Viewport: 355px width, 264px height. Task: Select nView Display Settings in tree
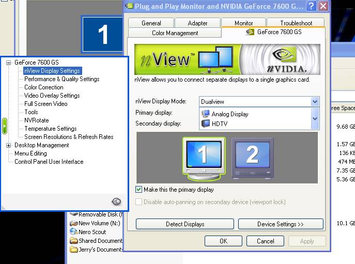click(x=52, y=71)
